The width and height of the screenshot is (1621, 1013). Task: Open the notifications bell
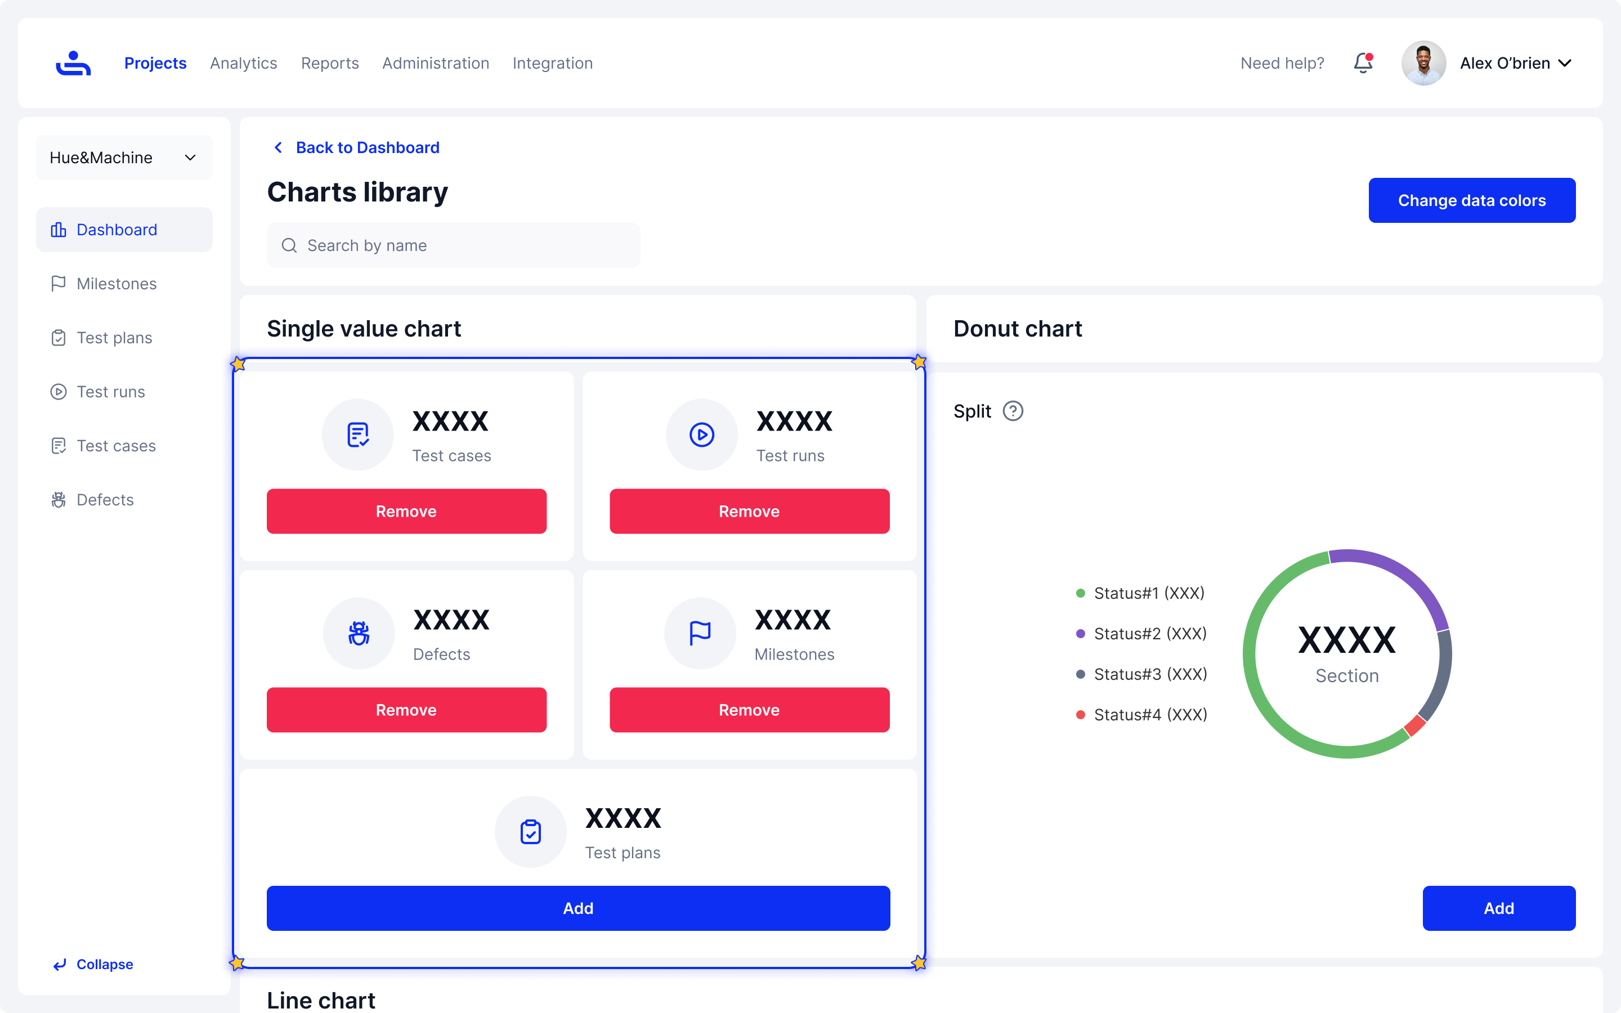[x=1363, y=63]
